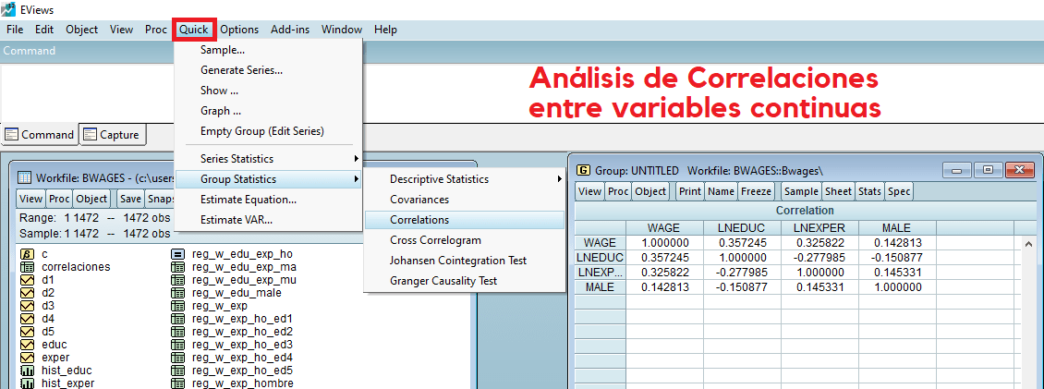Open reg_w_exp_ho_ed2 table icon
The width and height of the screenshot is (1044, 389).
(x=177, y=332)
